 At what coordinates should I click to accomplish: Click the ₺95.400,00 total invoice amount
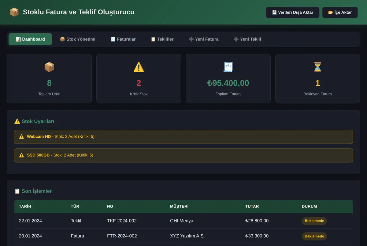point(228,83)
